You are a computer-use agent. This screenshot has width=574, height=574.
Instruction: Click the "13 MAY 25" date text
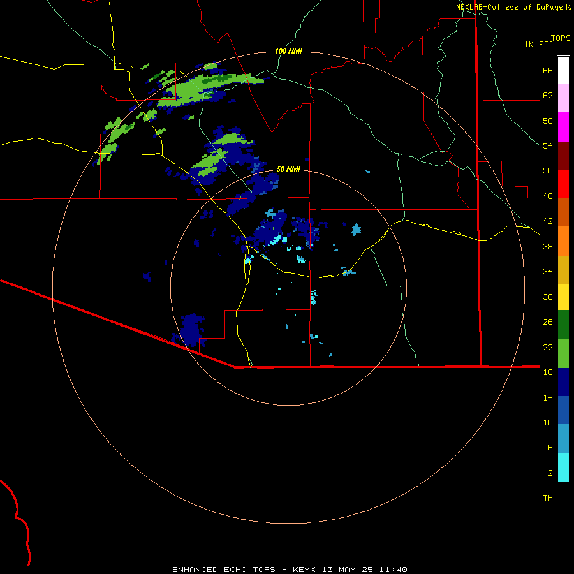pos(348,570)
